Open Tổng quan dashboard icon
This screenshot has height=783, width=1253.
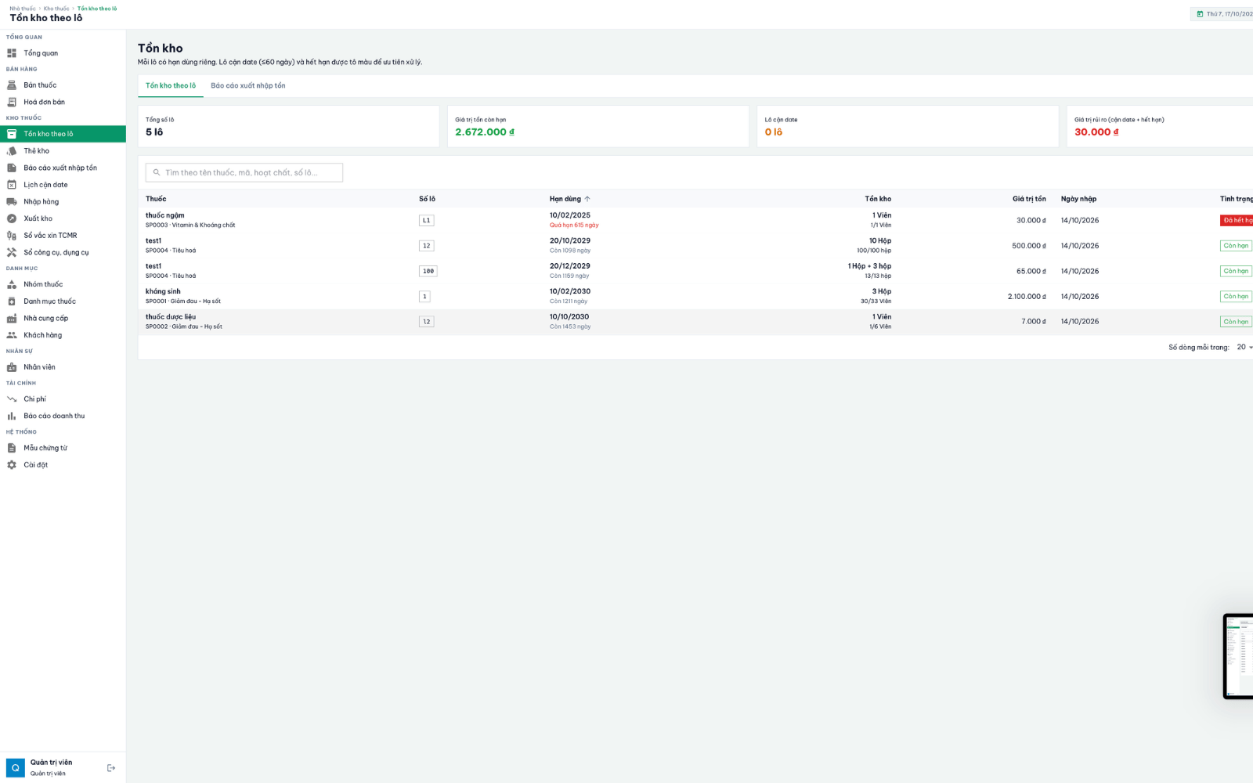(x=12, y=53)
